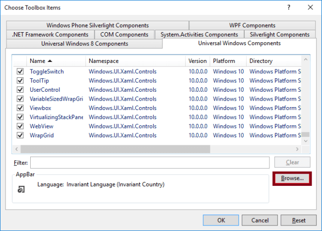
Task: Toggle the Viewbox checkbox
Action: pos(20,108)
